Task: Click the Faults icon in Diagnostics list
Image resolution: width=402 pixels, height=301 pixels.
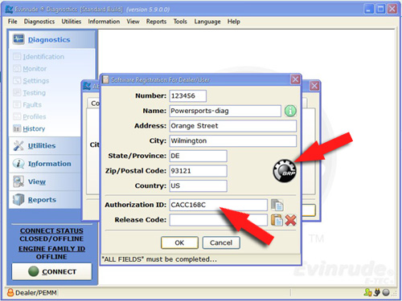Action: tap(17, 104)
